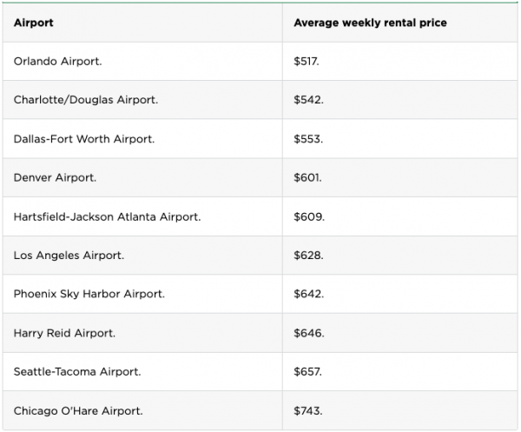Select the Hartsfield-Jackson Atlanta Airport cell
The image size is (521, 432).
pos(107,216)
